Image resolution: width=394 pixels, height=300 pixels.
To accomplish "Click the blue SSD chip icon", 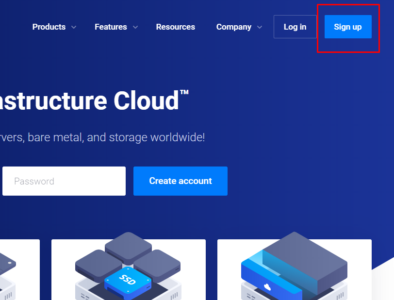I will click(x=128, y=280).
